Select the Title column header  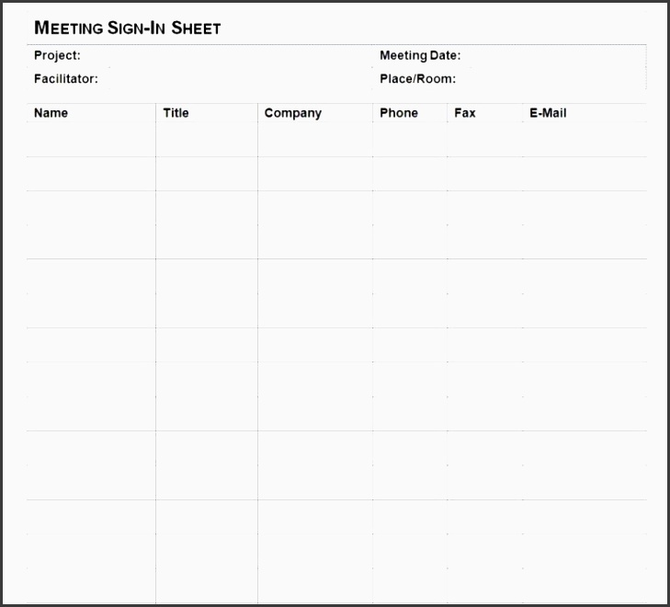point(176,113)
